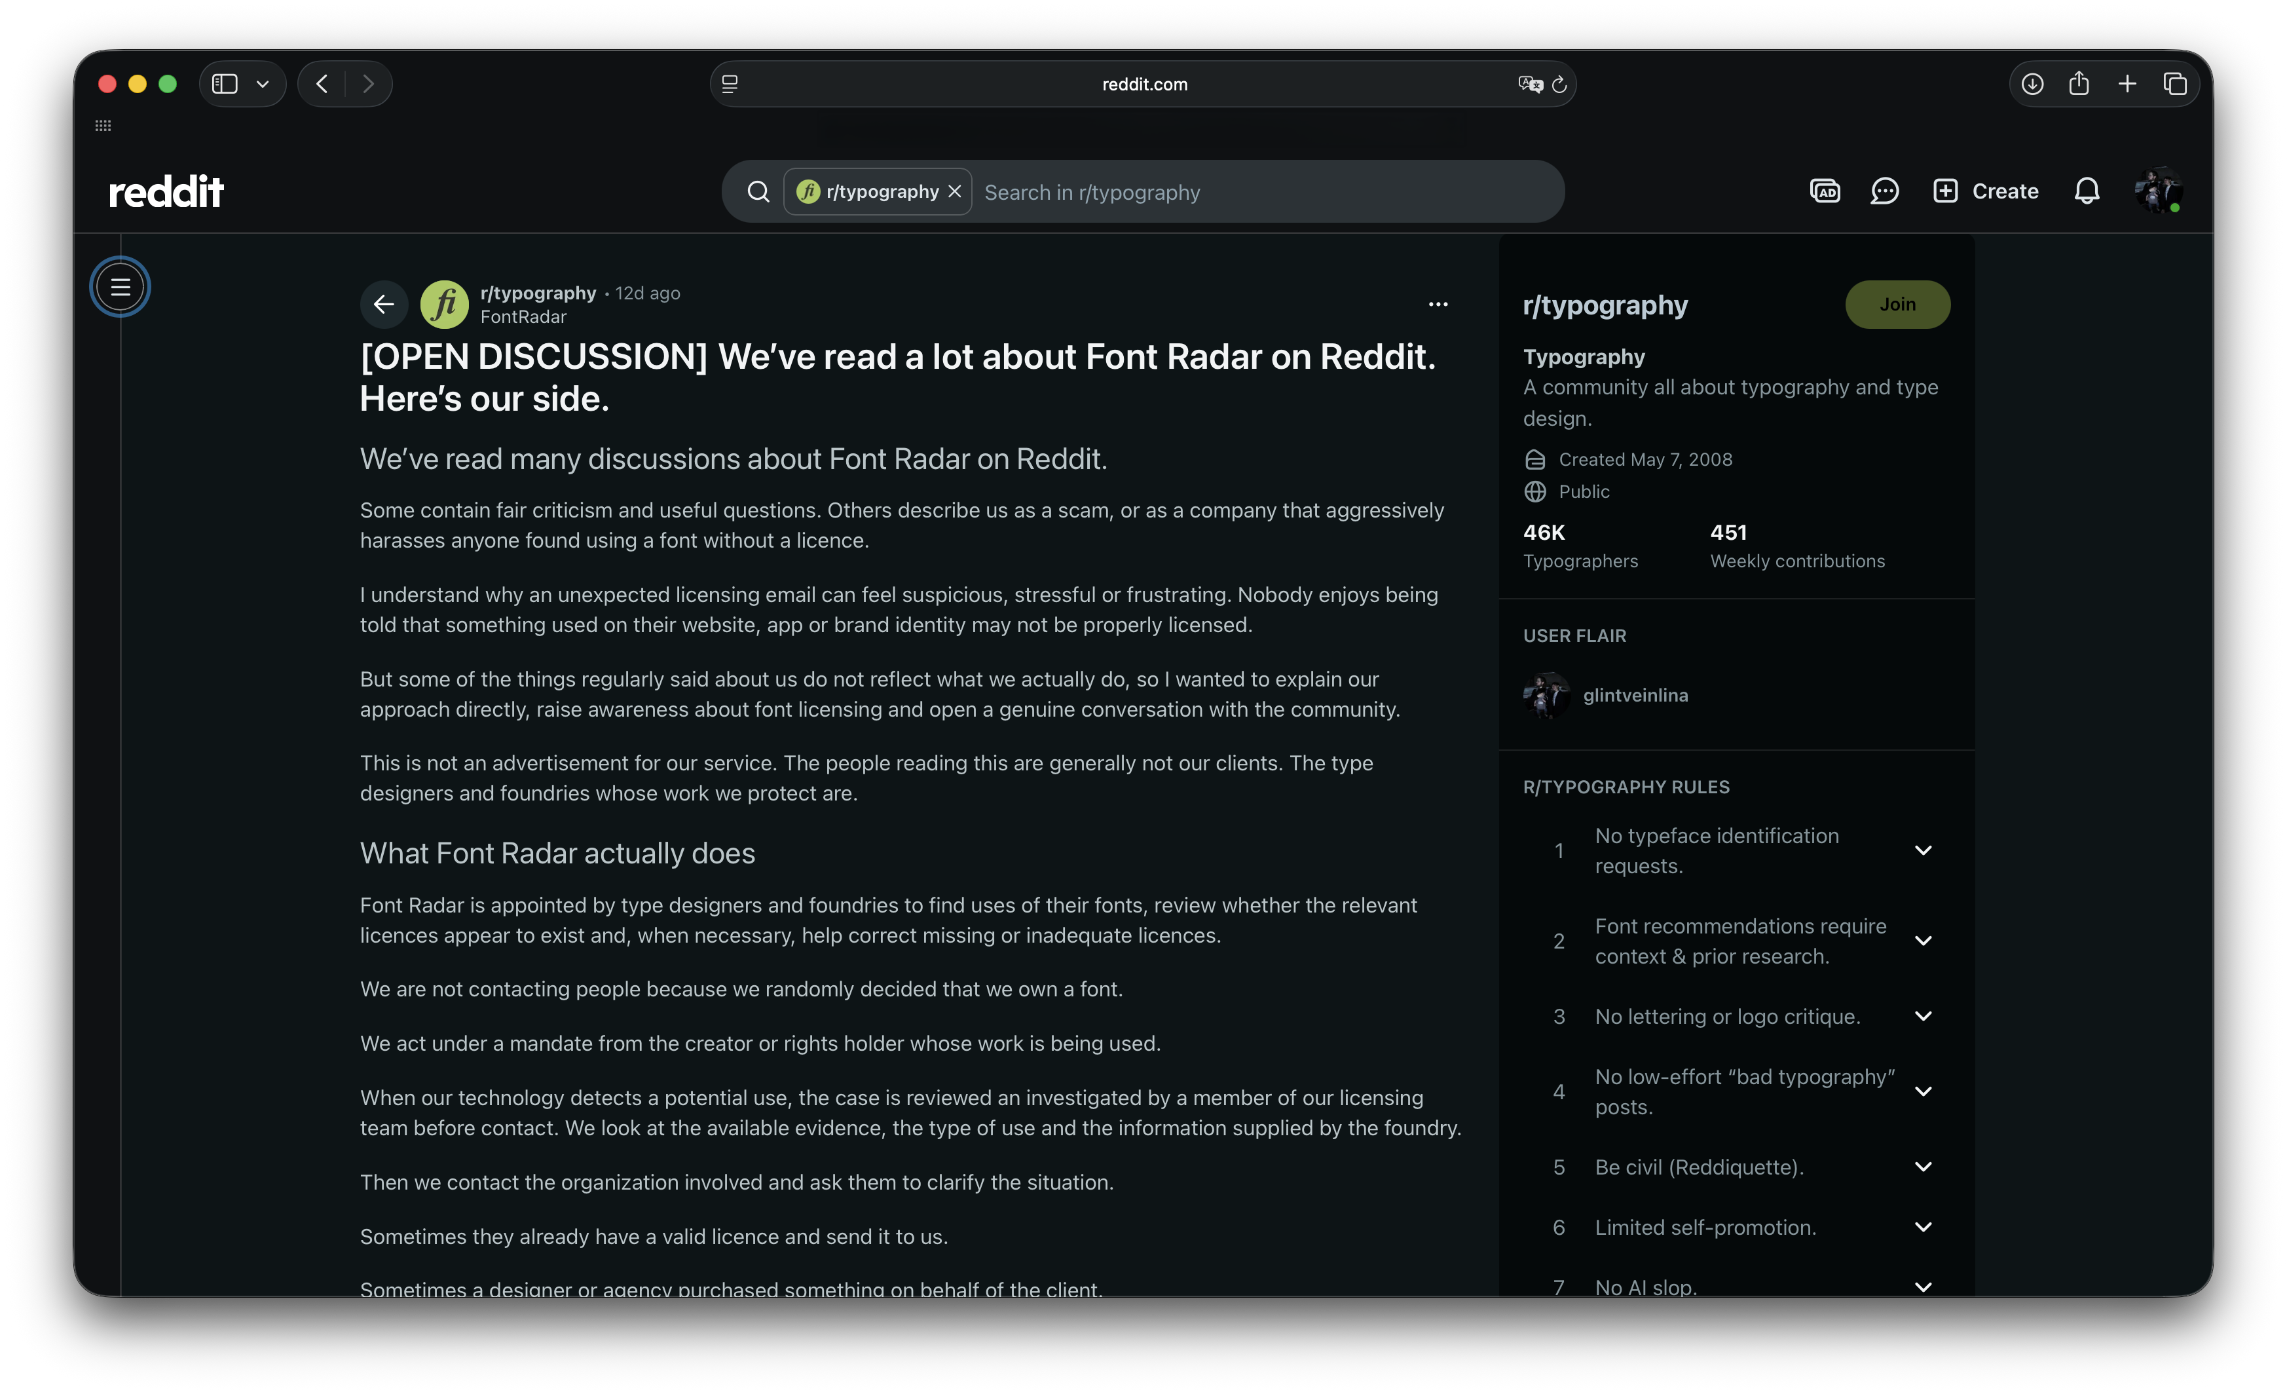Click the glintveinlina user flair avatar

tap(1546, 695)
